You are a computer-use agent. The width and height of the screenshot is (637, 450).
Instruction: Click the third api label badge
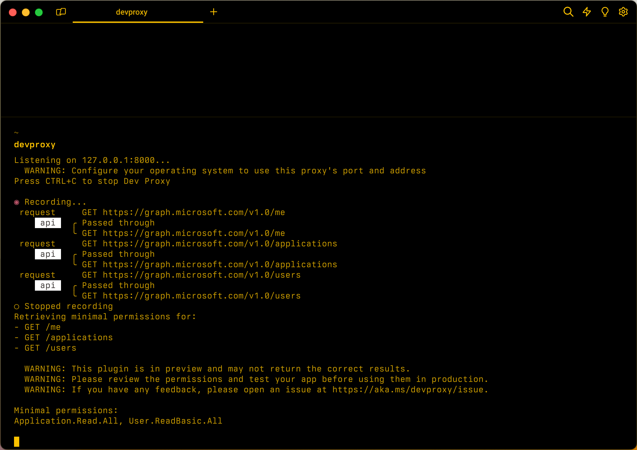click(x=48, y=285)
